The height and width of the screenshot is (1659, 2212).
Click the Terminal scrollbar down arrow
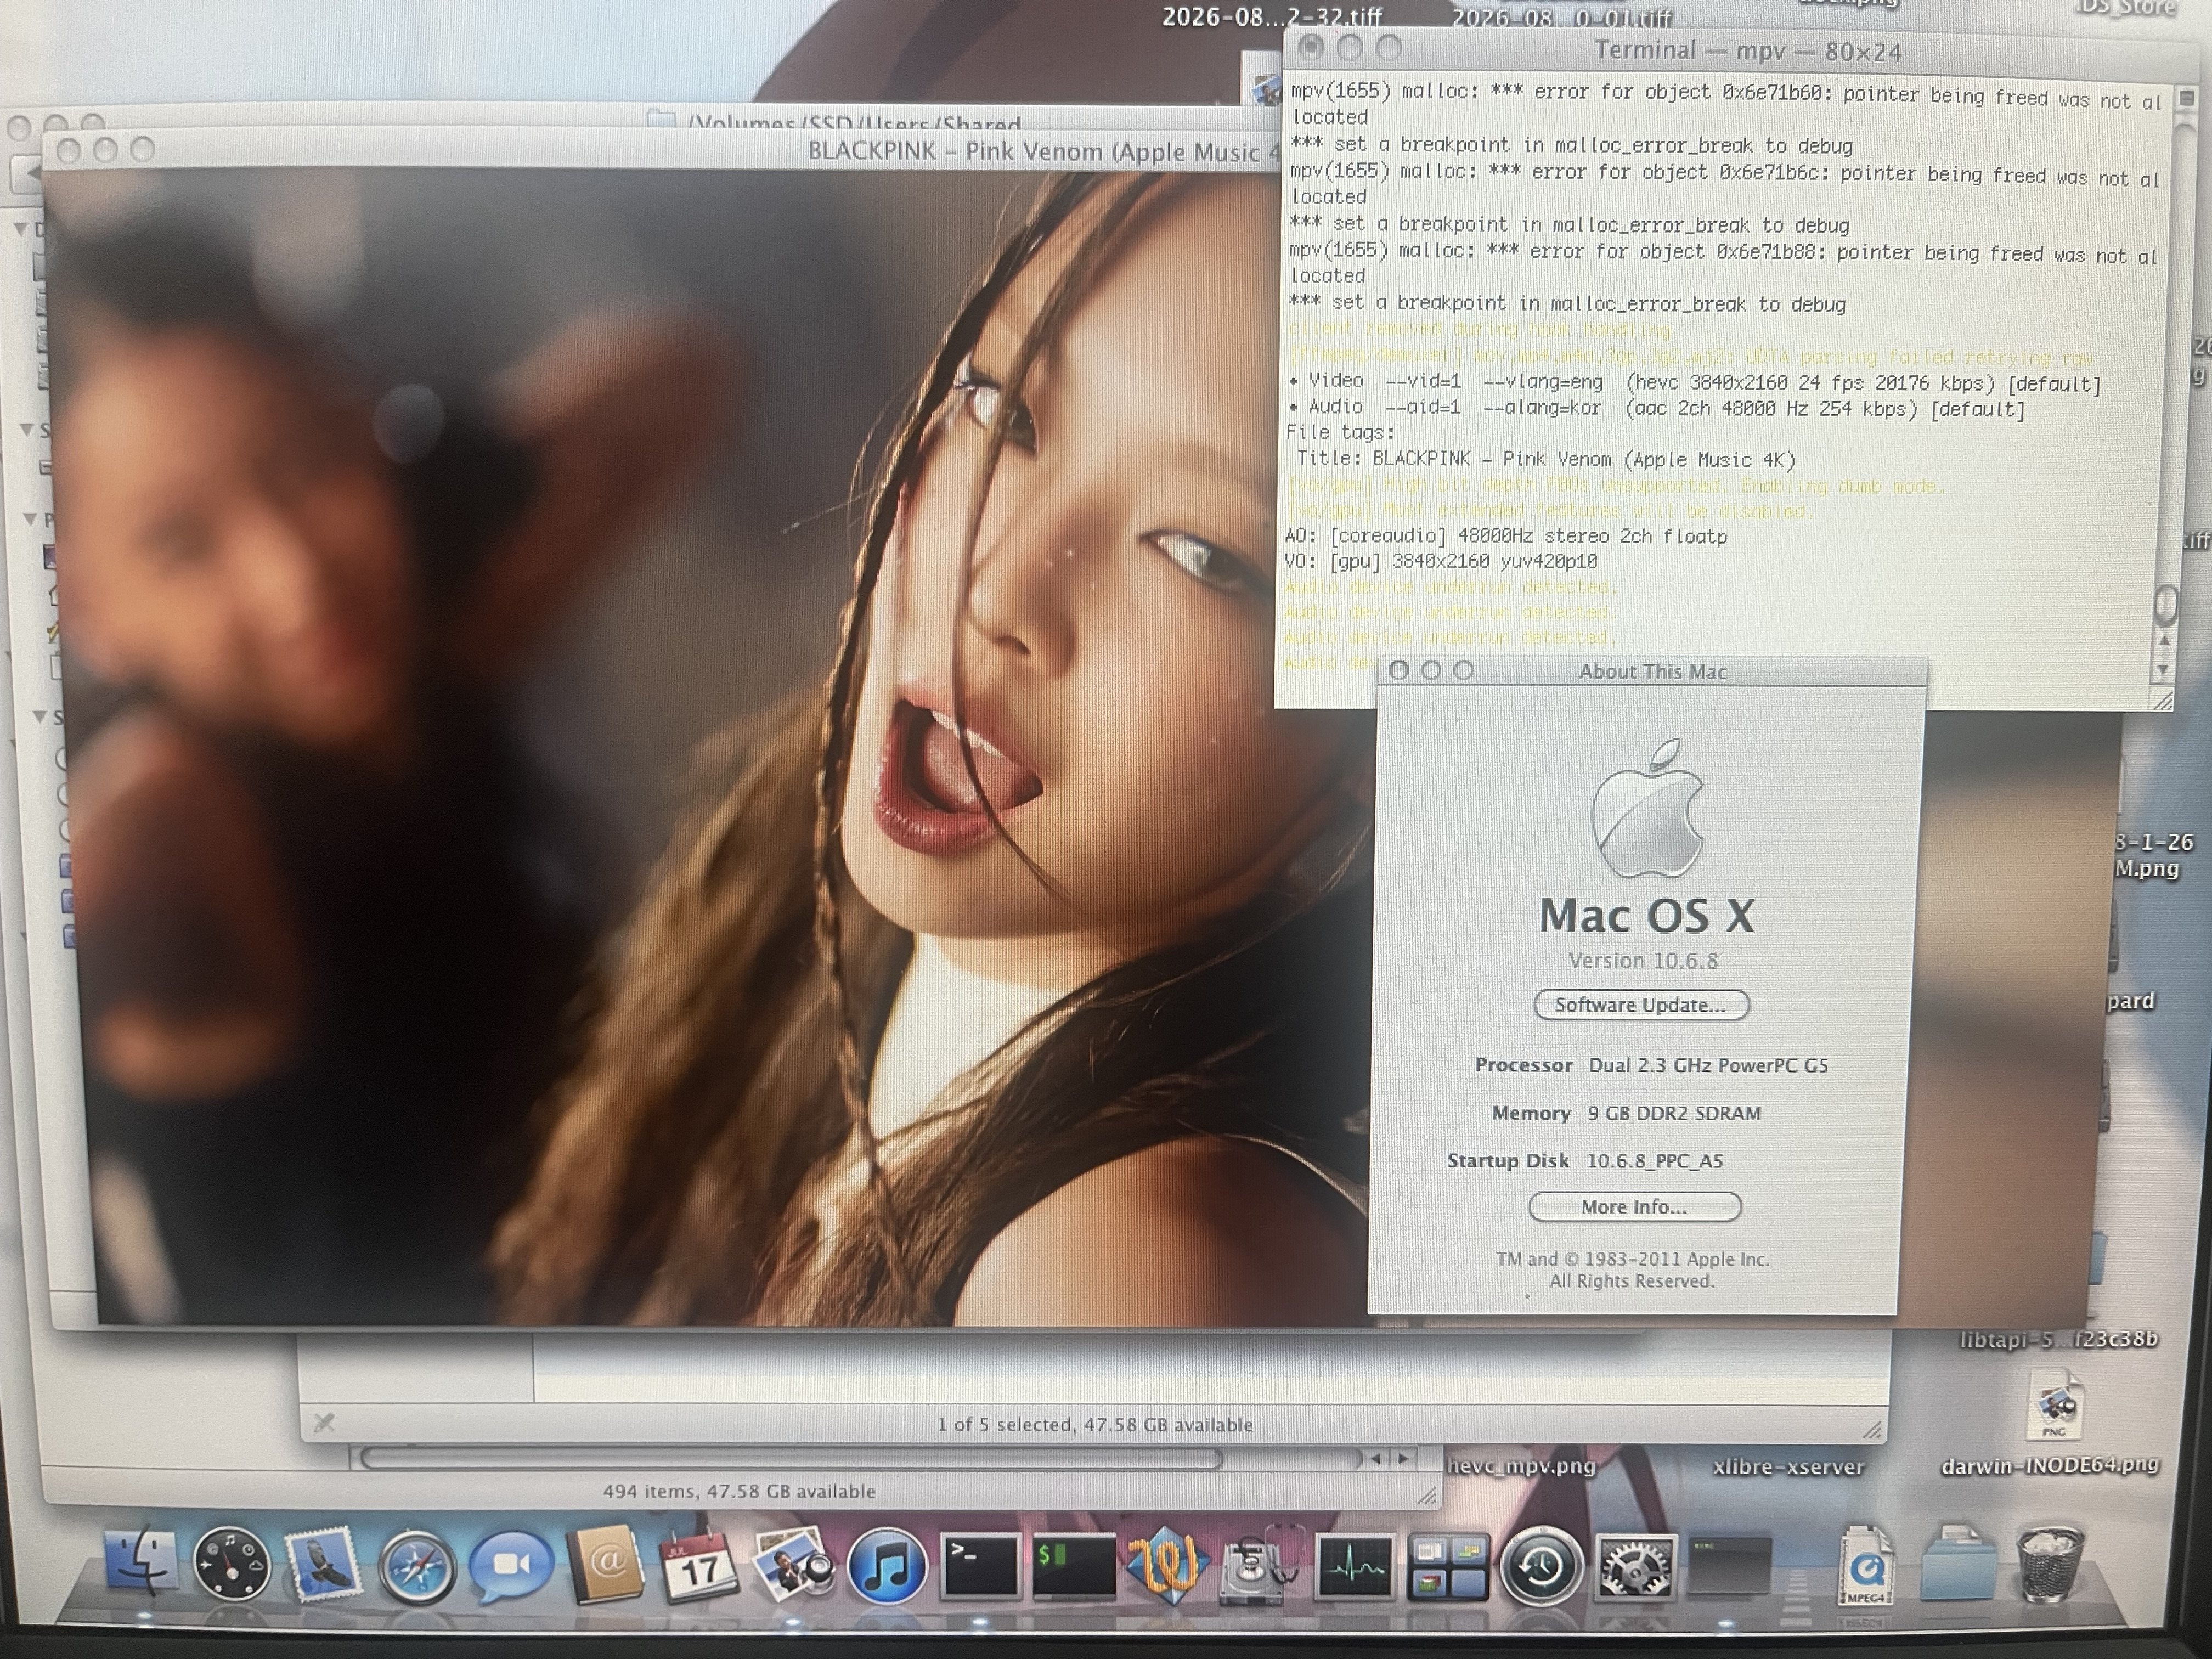(2163, 671)
